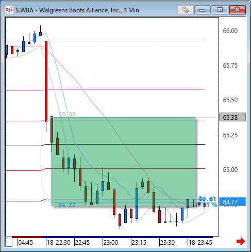Click the 65.50 price axis label
This screenshot has width=251, height=252.
tap(230, 100)
